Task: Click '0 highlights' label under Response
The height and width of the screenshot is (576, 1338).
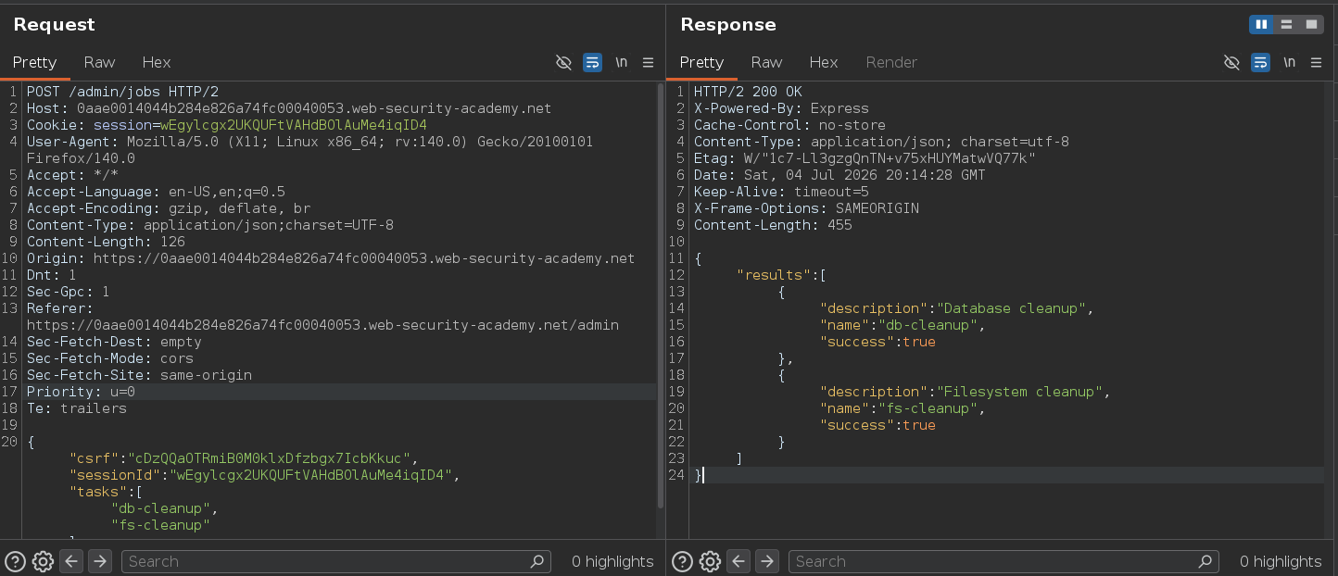Action: pyautogui.click(x=1281, y=561)
